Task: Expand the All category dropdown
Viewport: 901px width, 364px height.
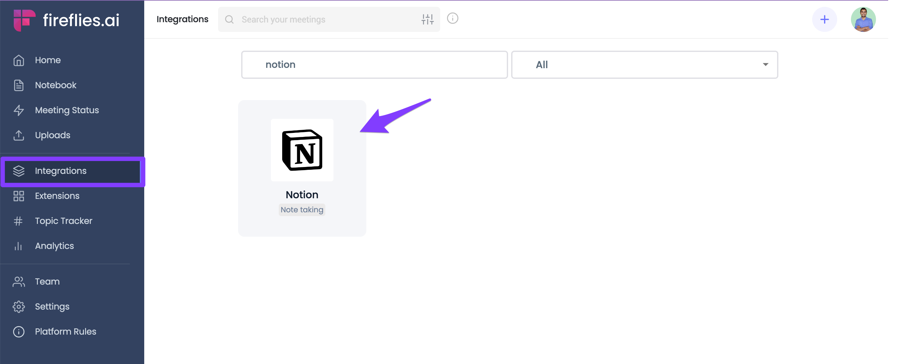Action: pos(644,65)
